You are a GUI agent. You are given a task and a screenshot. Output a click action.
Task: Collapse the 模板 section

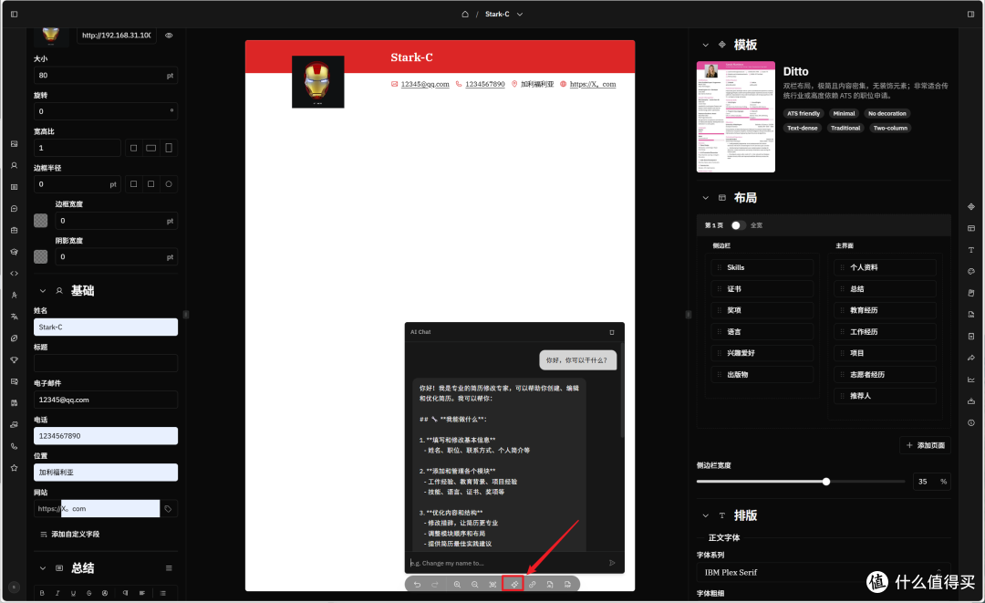[x=705, y=45]
